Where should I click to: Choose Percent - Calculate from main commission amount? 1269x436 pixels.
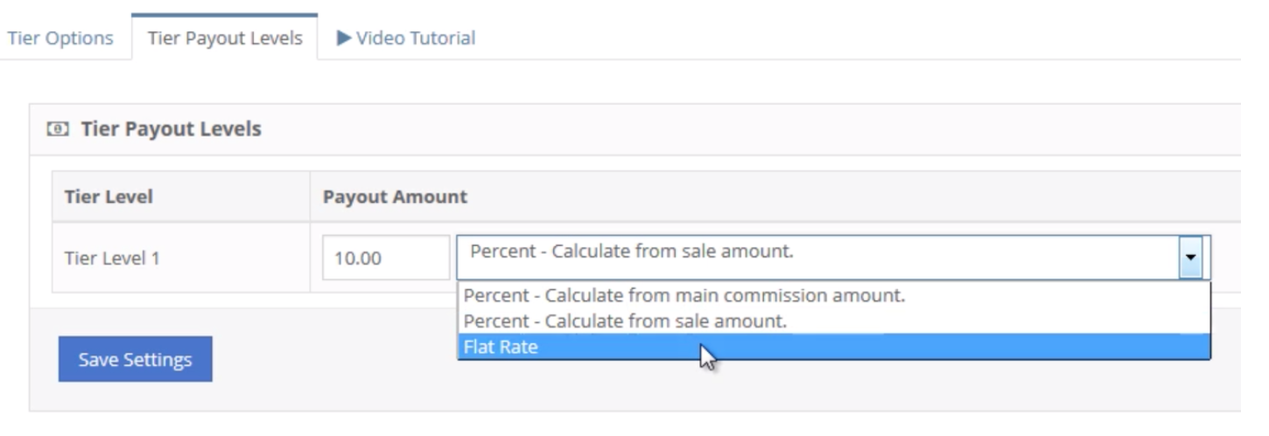click(x=684, y=296)
